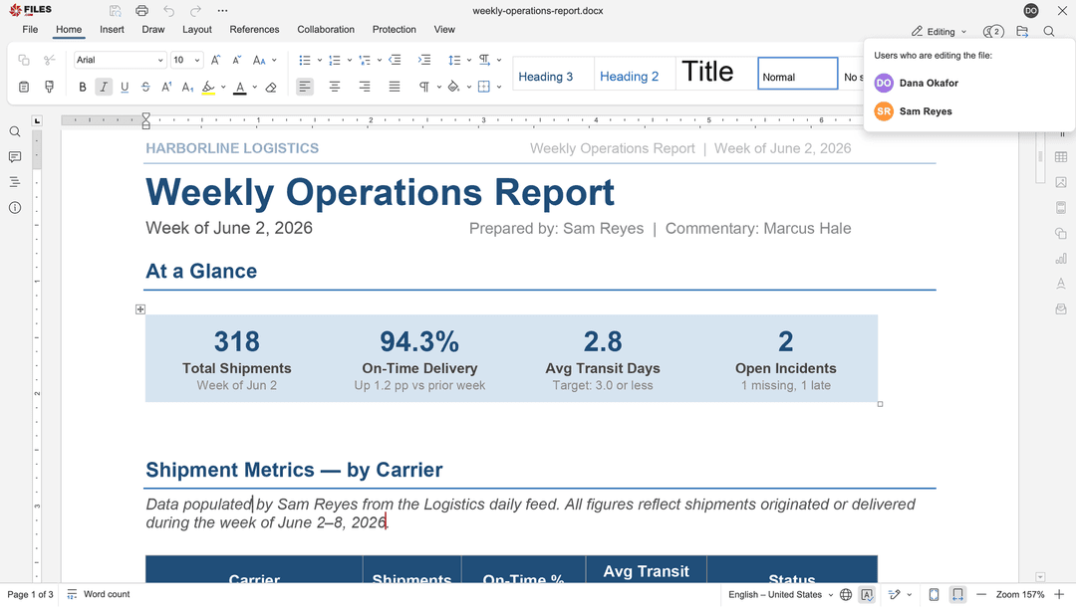Click the Redo arrow in the title bar

[195, 11]
